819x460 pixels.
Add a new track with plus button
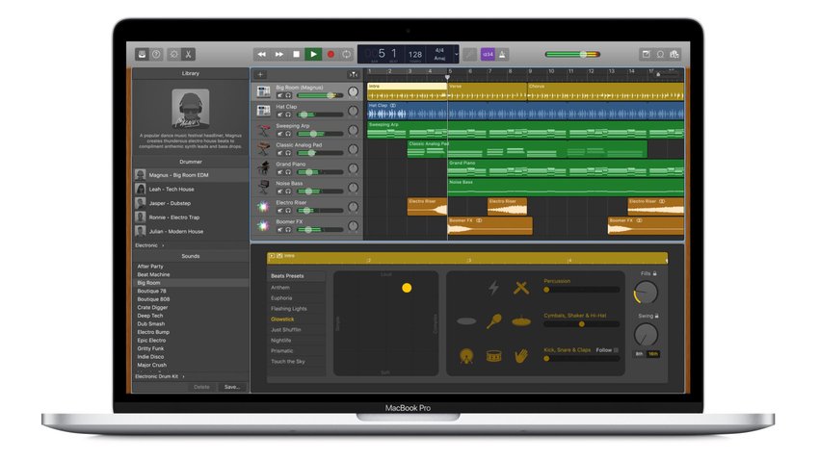[x=260, y=74]
